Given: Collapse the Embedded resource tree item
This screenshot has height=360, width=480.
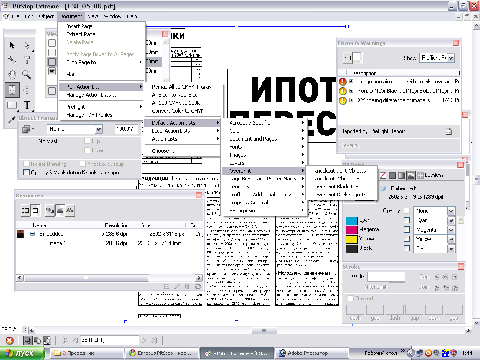Looking at the screenshot, I should [x=32, y=234].
